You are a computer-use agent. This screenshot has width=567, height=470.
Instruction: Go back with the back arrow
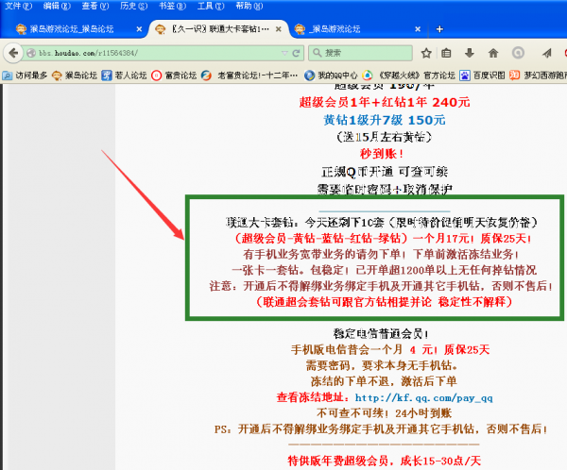pyautogui.click(x=13, y=53)
